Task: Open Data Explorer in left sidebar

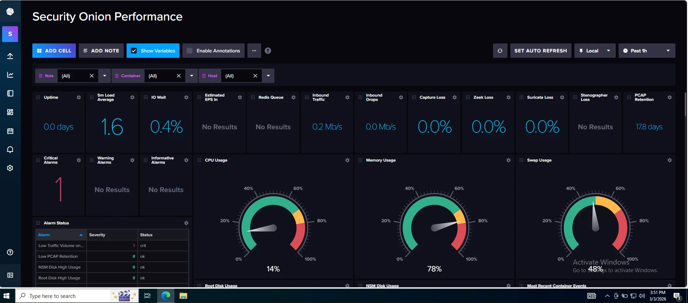Action: [x=10, y=75]
